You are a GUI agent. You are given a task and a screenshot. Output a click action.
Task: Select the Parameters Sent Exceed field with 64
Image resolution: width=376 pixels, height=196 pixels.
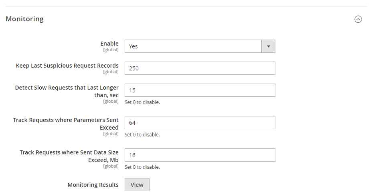click(x=200, y=123)
